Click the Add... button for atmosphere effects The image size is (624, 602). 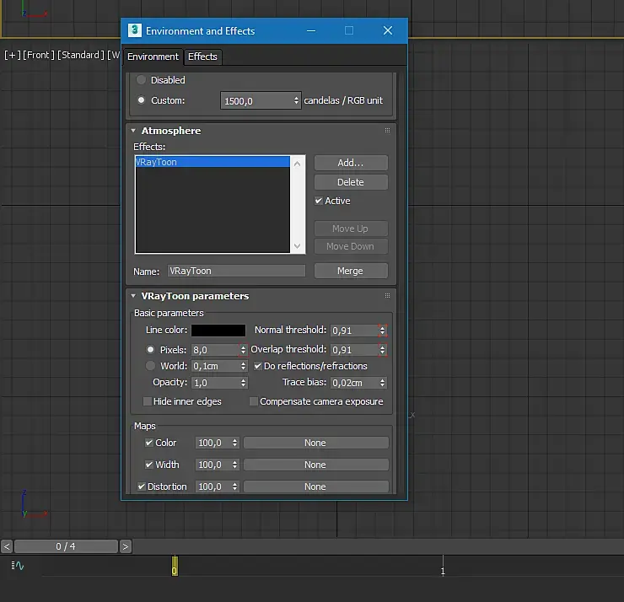pyautogui.click(x=350, y=163)
